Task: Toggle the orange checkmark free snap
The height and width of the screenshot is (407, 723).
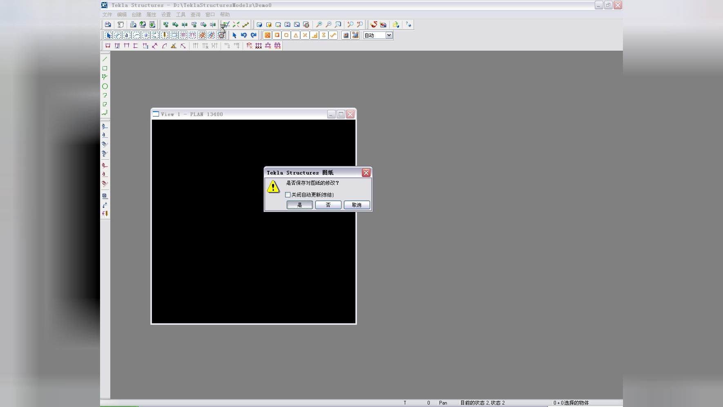Action: [x=333, y=35]
